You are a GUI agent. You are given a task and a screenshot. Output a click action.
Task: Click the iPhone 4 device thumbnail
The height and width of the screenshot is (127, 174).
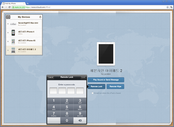click(x=13, y=33)
